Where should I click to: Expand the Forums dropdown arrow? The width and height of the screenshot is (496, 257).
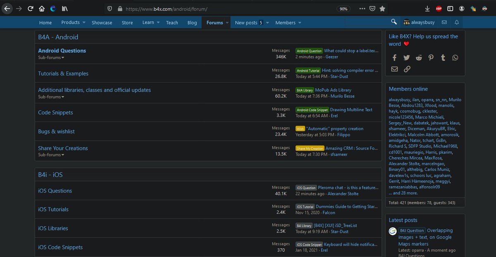point(227,23)
